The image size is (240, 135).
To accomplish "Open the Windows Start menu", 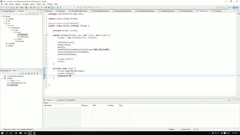I will point(2,133).
